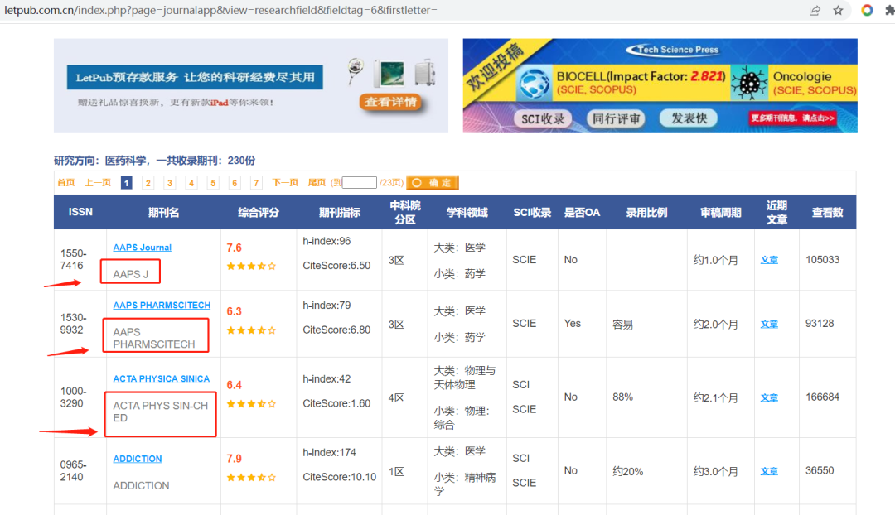Click the 同行评审 pill in ad banner
The height and width of the screenshot is (515, 895).
tap(616, 118)
